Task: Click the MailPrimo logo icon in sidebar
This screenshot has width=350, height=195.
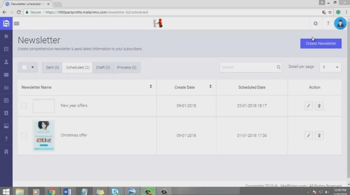Action: (6, 24)
